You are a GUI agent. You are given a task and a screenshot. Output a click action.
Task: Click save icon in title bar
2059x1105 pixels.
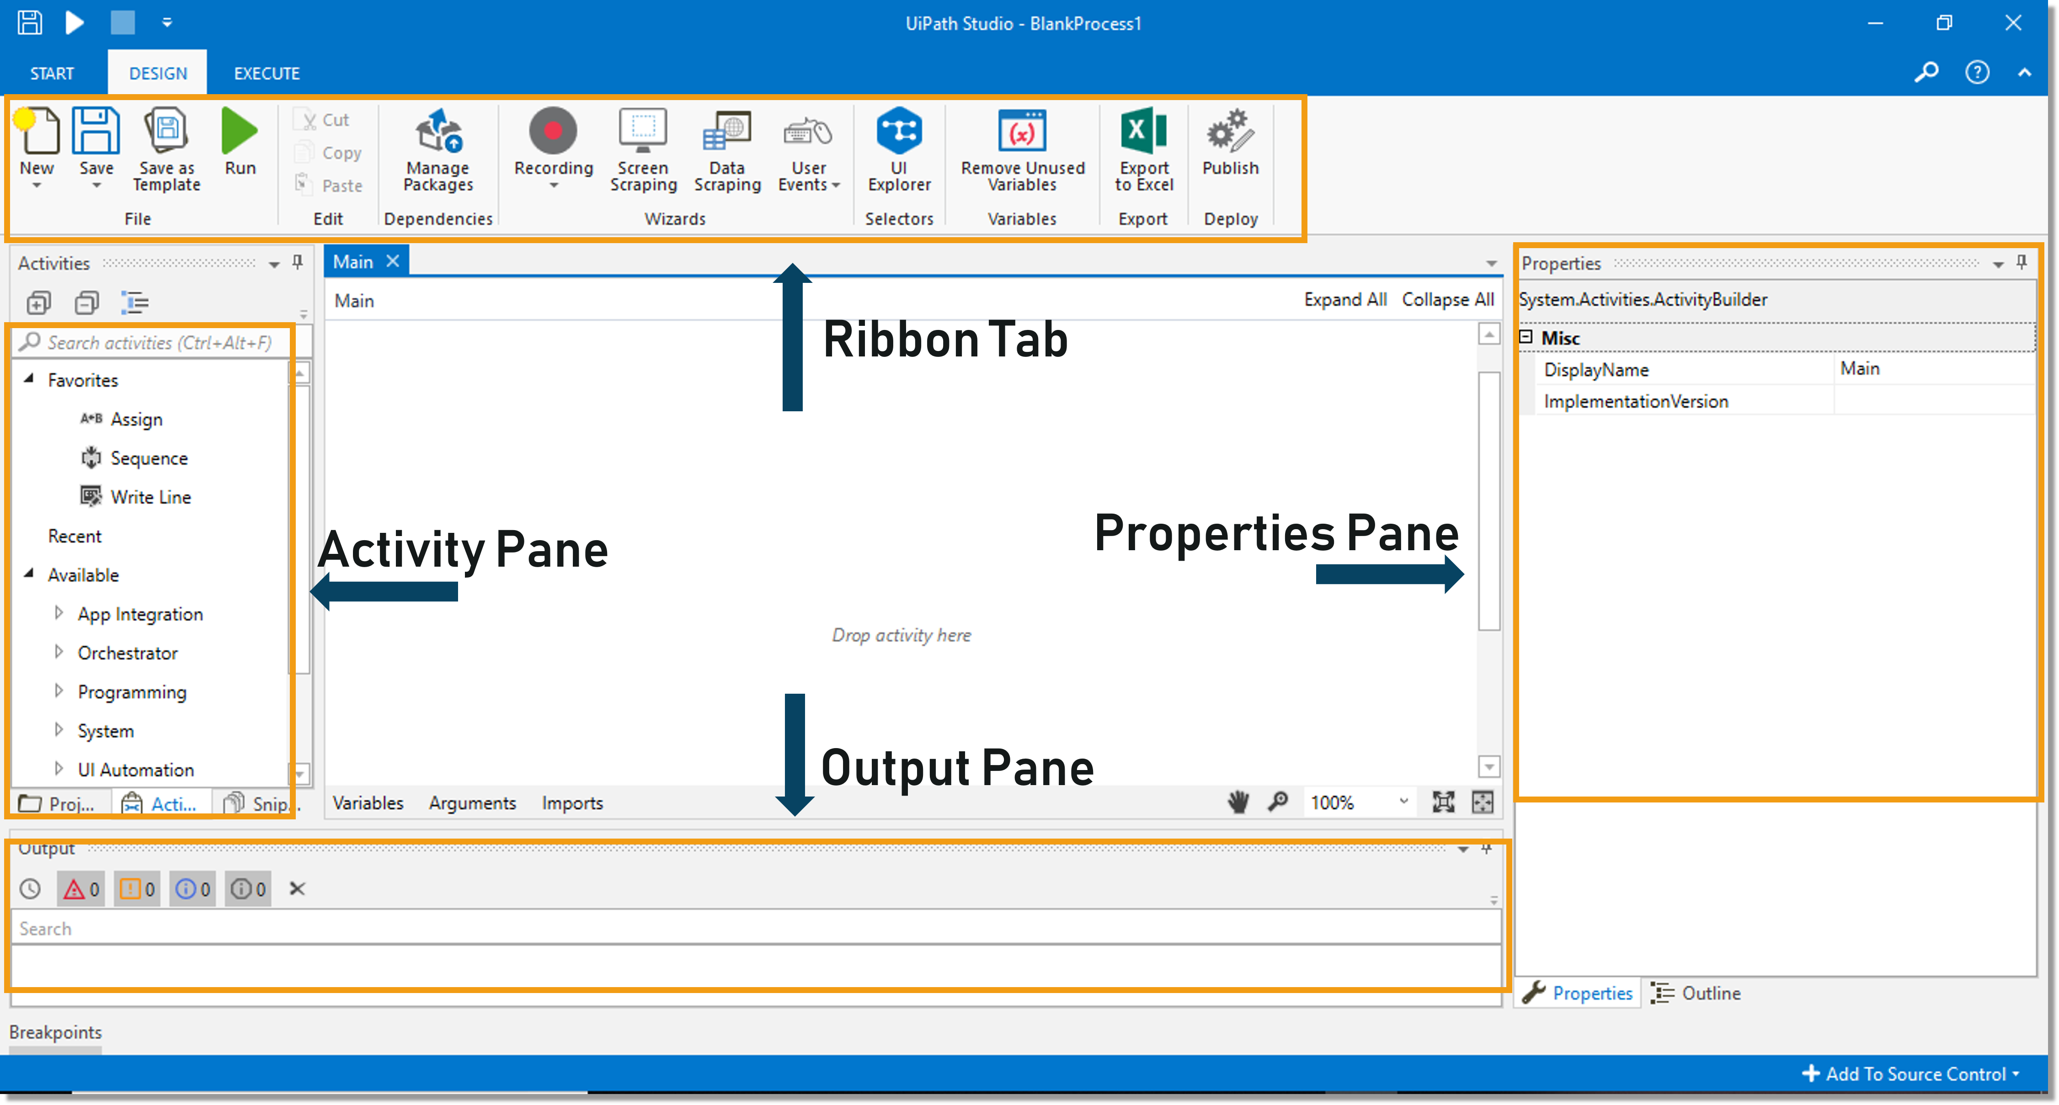30,22
